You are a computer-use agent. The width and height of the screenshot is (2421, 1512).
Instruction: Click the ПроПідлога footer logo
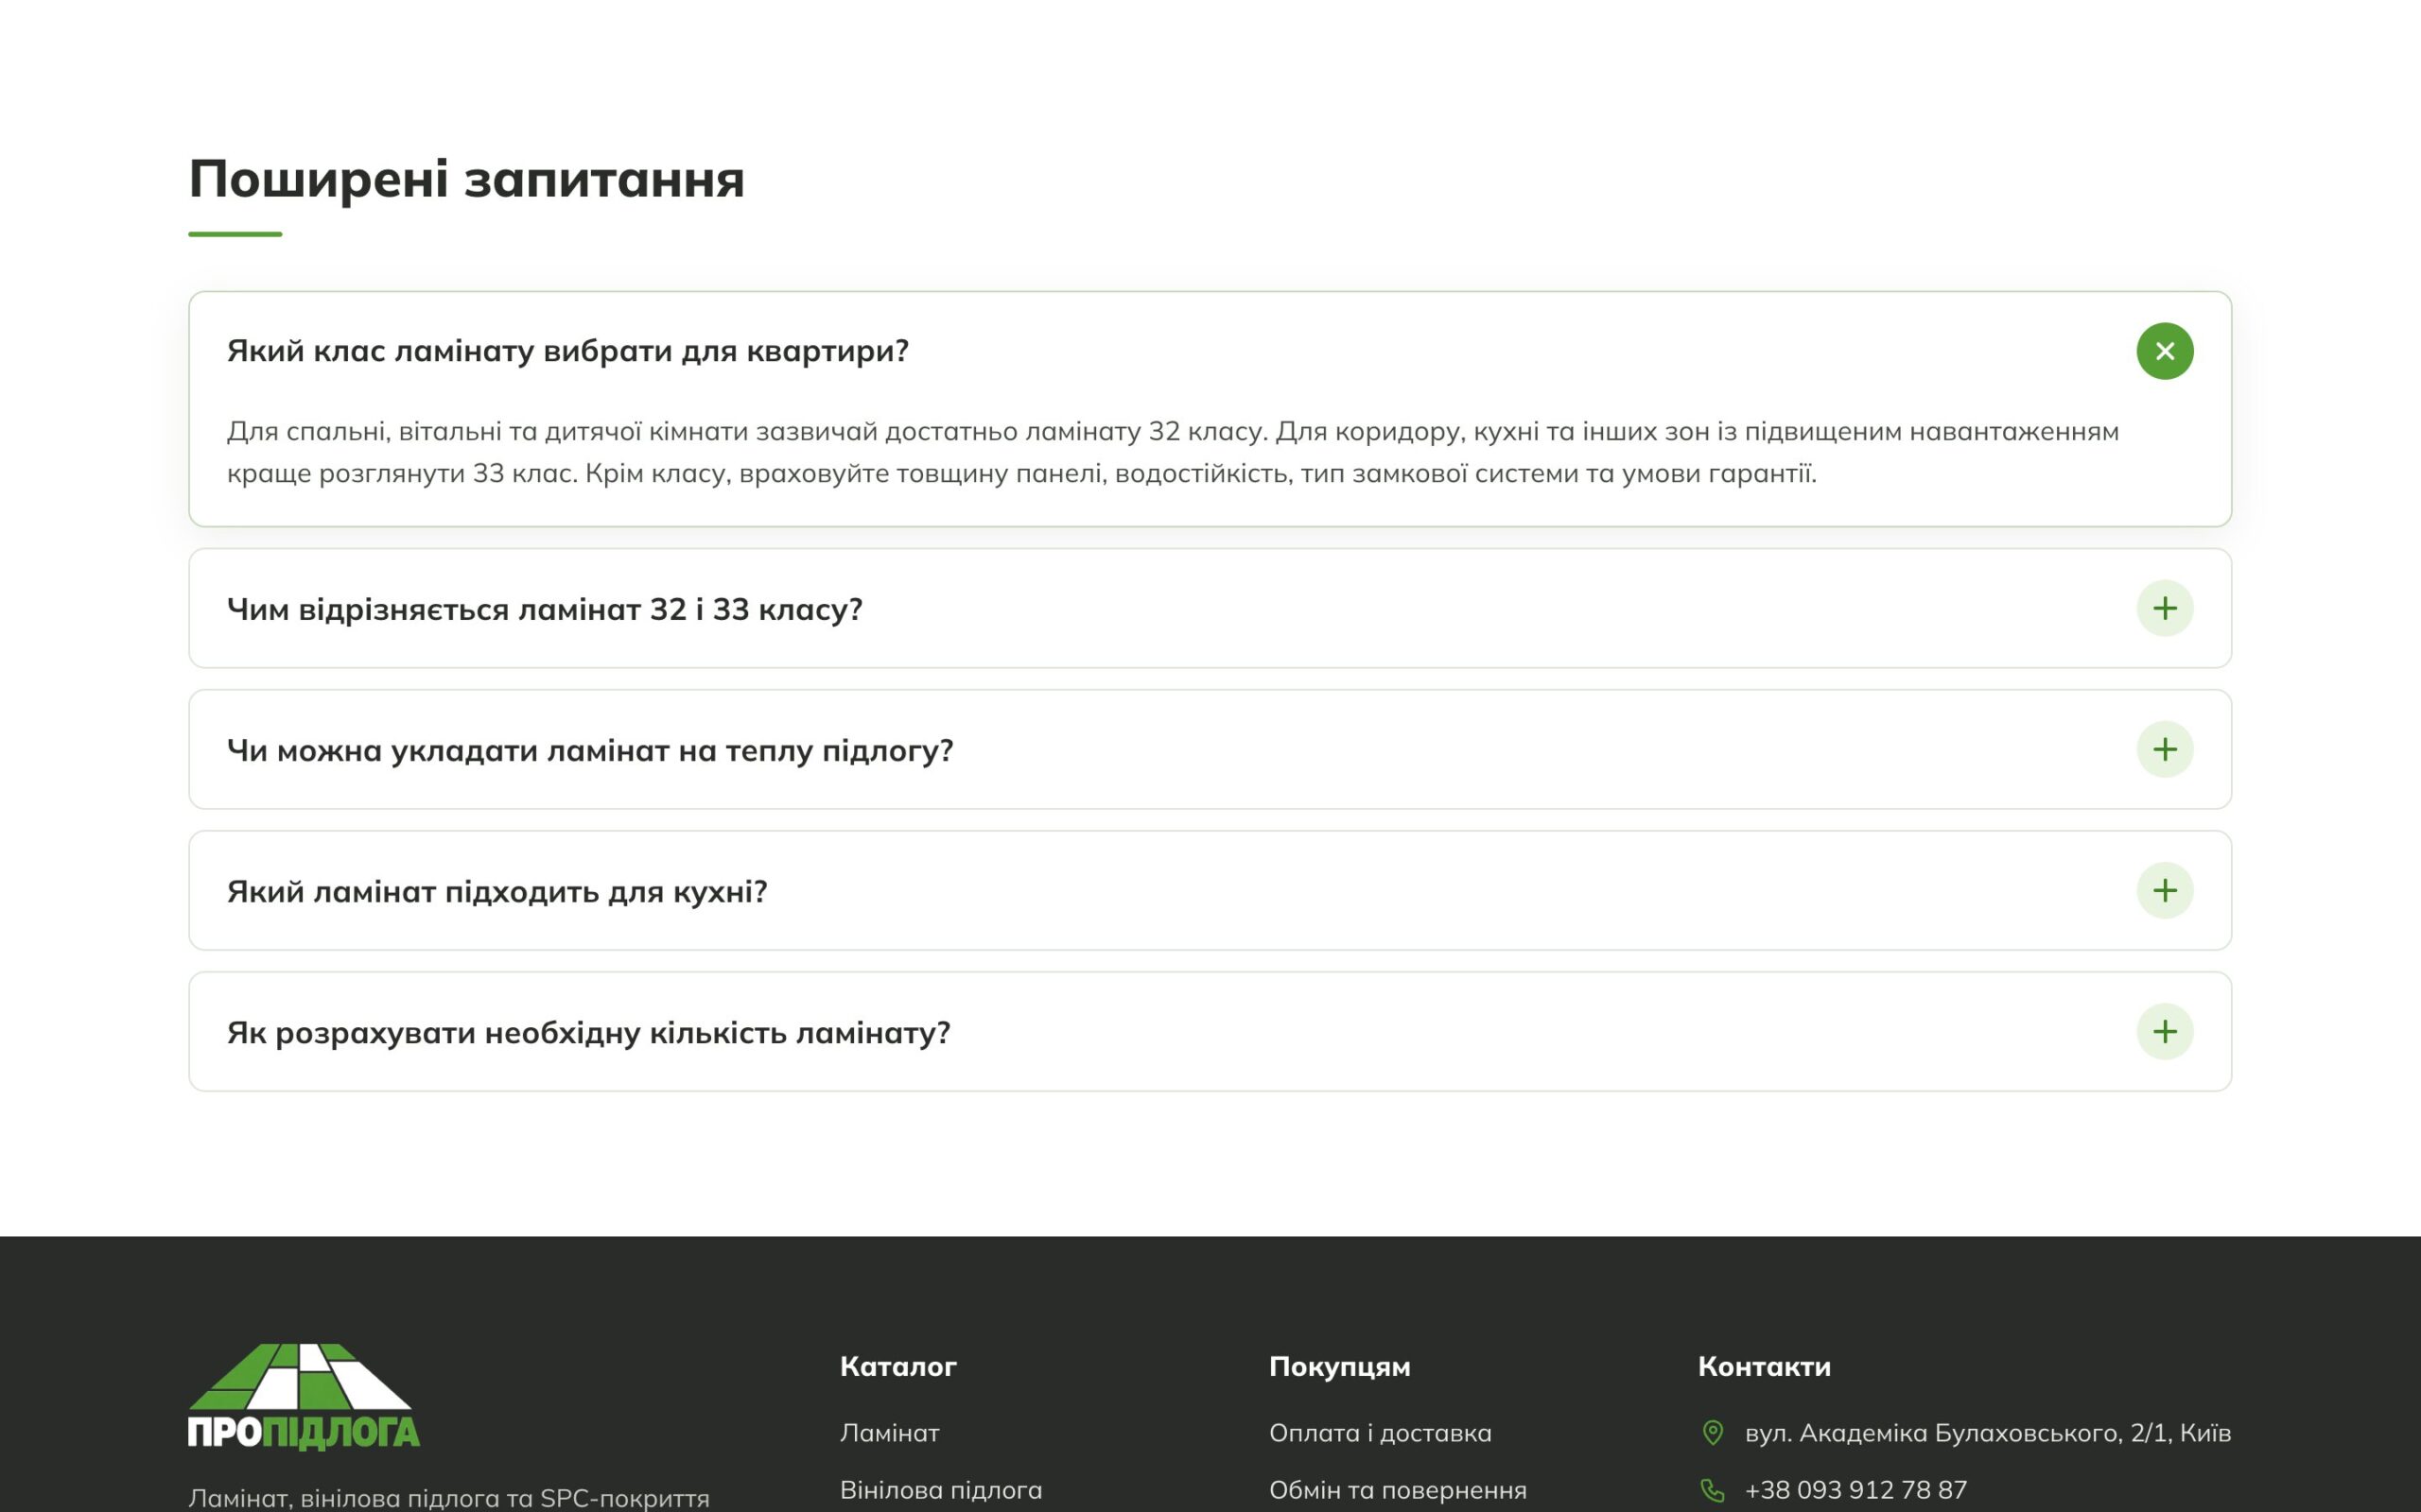[305, 1396]
